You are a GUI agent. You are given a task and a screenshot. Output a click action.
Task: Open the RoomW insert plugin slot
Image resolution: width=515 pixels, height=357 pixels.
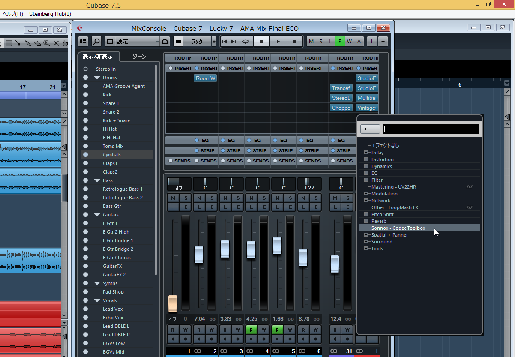click(x=206, y=78)
